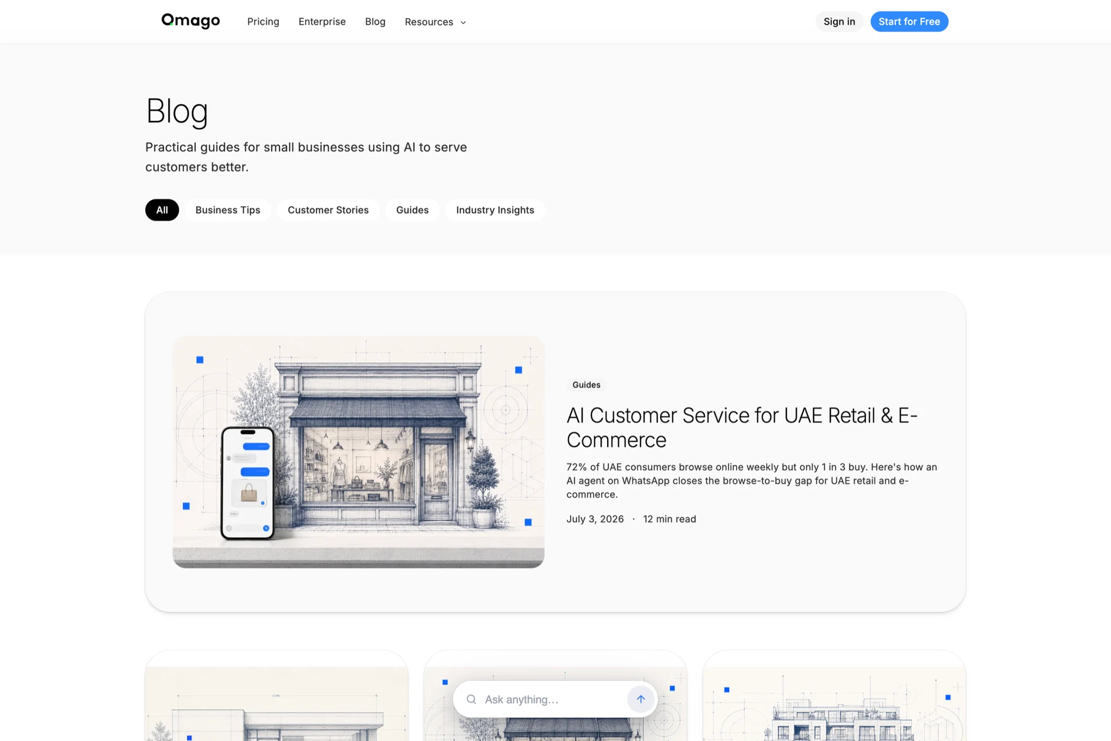Screen dimensions: 1111x741
Task: Expand the Resources dropdown chevron
Action: click(x=463, y=23)
